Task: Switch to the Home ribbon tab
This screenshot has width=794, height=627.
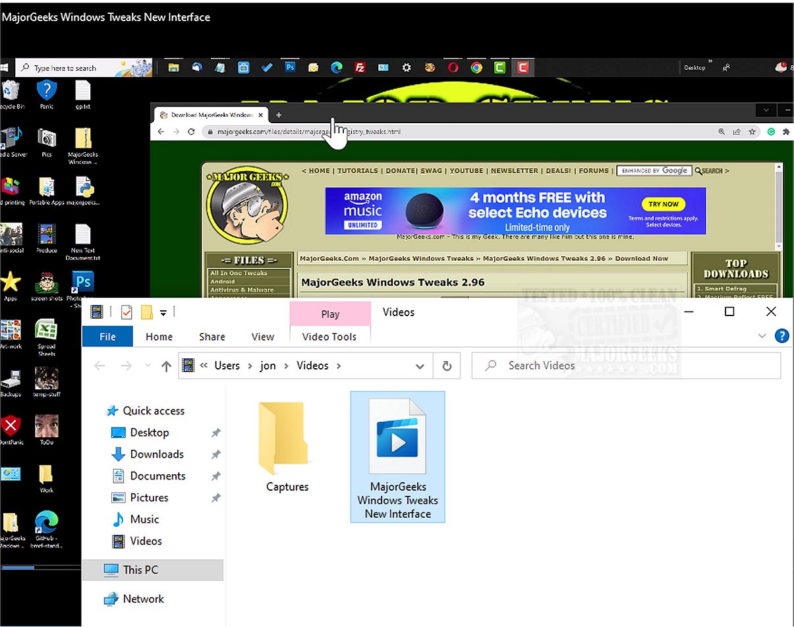Action: click(x=159, y=337)
